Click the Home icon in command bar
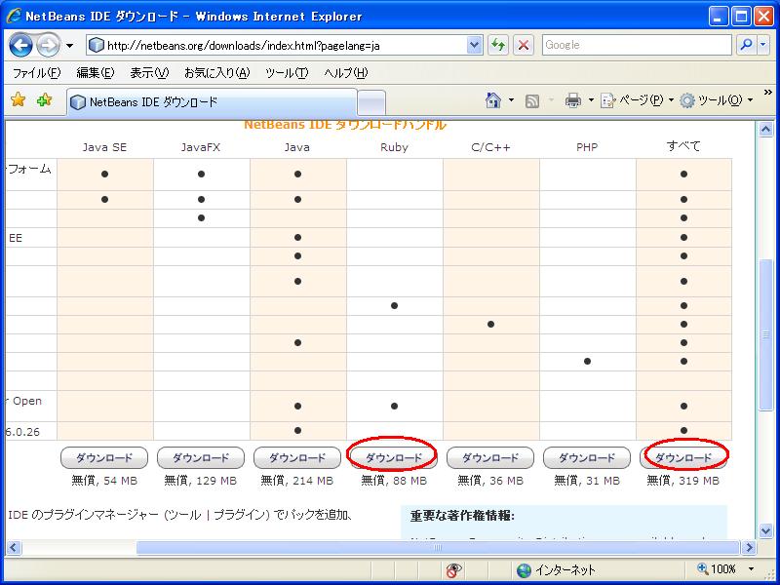This screenshot has width=780, height=585. point(493,100)
